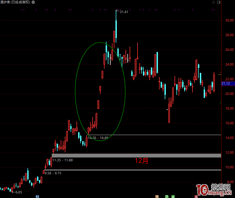Click the 14.00 price axis label
This screenshot has height=198, width=235.
tap(230, 138)
